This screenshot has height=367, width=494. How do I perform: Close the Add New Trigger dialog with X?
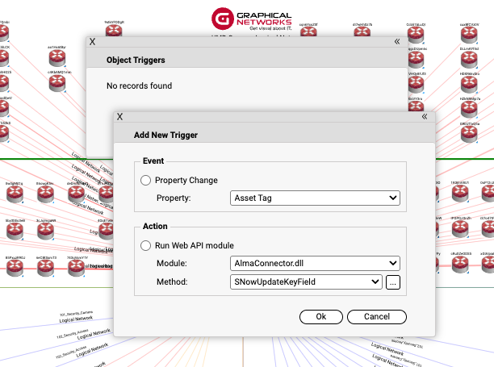[119, 116]
